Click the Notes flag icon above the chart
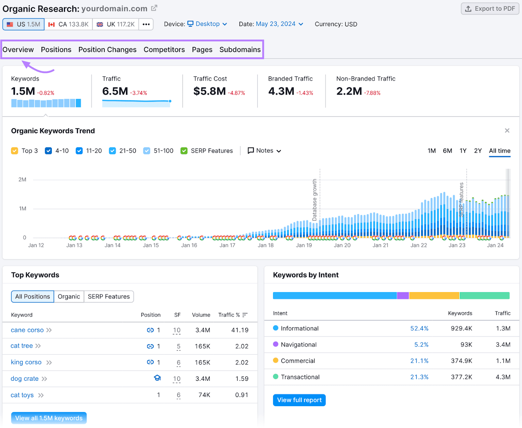This screenshot has height=428, width=522. (x=251, y=150)
